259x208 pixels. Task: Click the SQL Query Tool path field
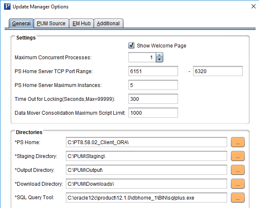pos(147,197)
